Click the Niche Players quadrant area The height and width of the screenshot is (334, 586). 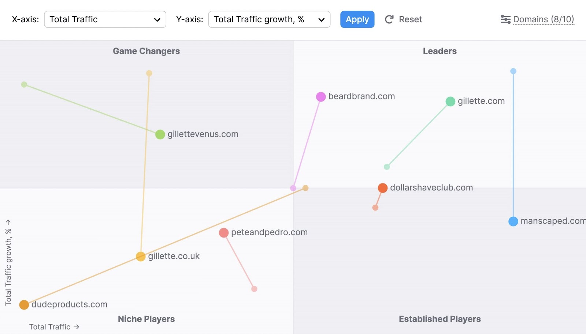coord(146,319)
